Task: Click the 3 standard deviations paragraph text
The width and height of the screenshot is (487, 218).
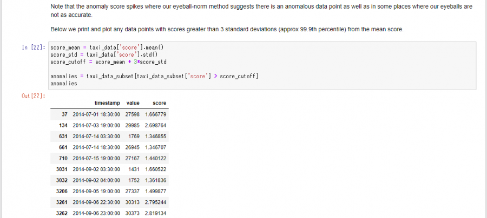Action: pos(227,30)
